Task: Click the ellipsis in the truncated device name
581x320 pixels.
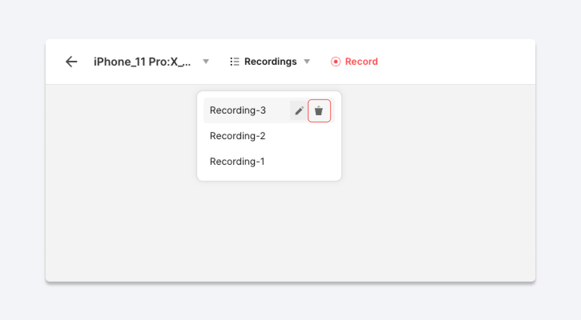Action: pyautogui.click(x=187, y=64)
